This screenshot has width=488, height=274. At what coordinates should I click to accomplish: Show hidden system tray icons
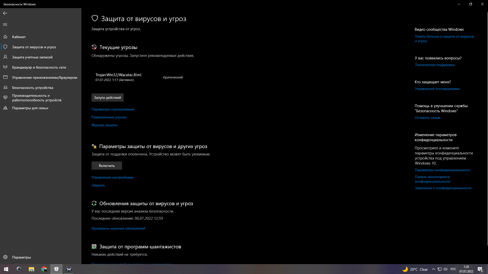pyautogui.click(x=433, y=269)
